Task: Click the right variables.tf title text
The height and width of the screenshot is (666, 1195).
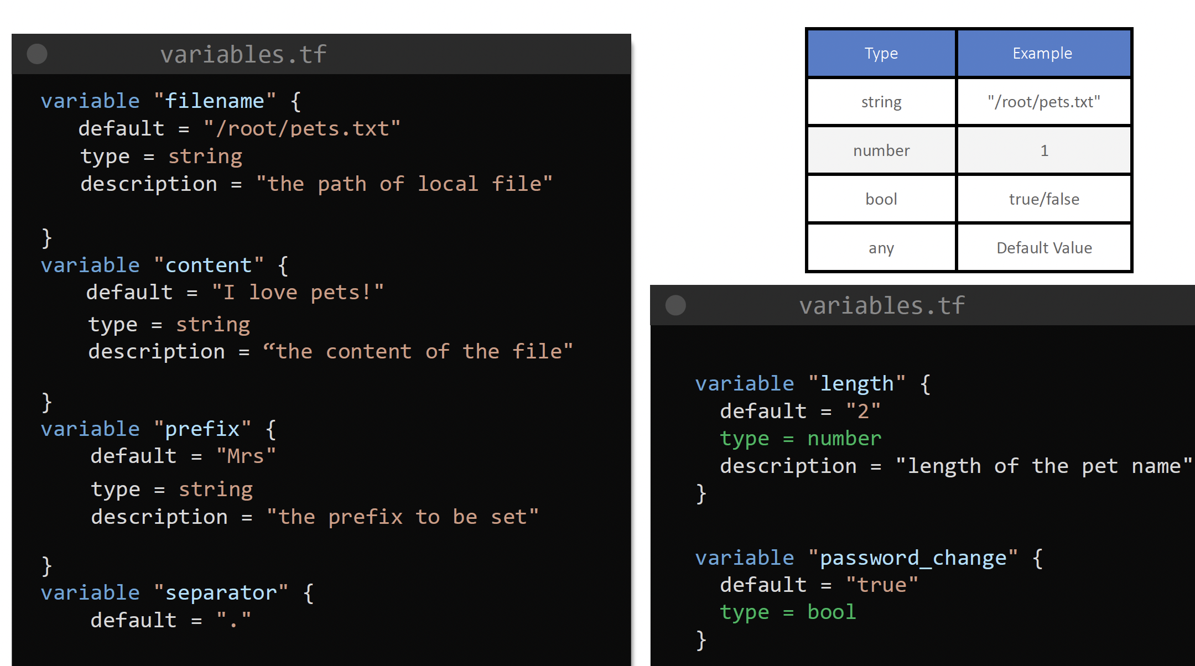Action: pos(882,305)
